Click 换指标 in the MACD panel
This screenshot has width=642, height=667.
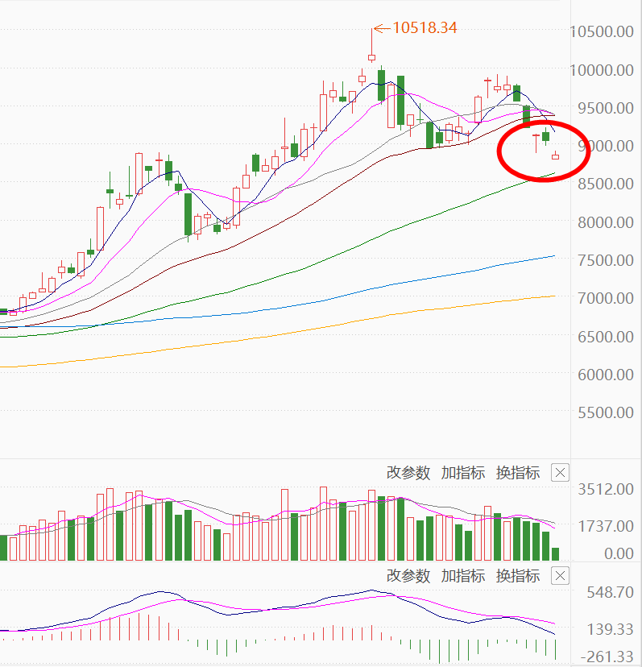pyautogui.click(x=518, y=576)
